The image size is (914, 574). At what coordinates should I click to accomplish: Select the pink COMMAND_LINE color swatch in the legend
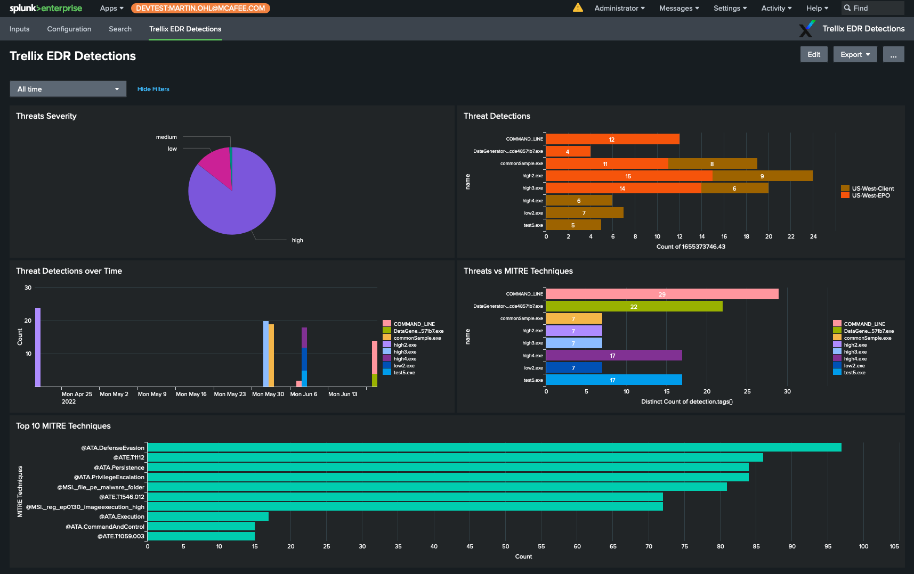pyautogui.click(x=837, y=323)
